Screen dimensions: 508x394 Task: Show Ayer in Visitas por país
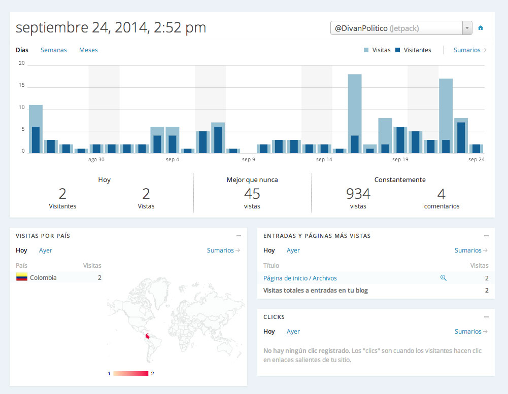(46, 250)
